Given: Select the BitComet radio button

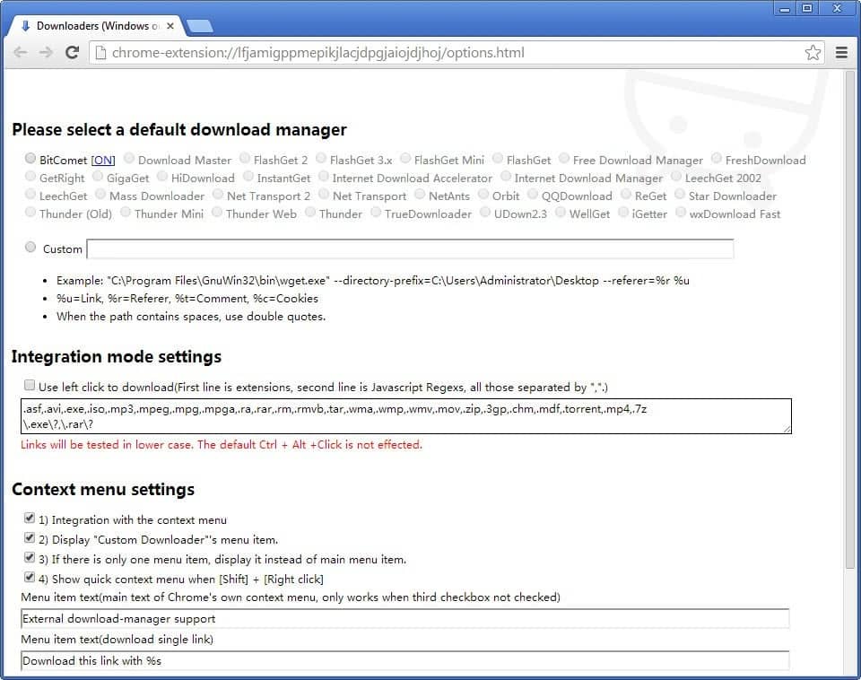Looking at the screenshot, I should (30, 158).
